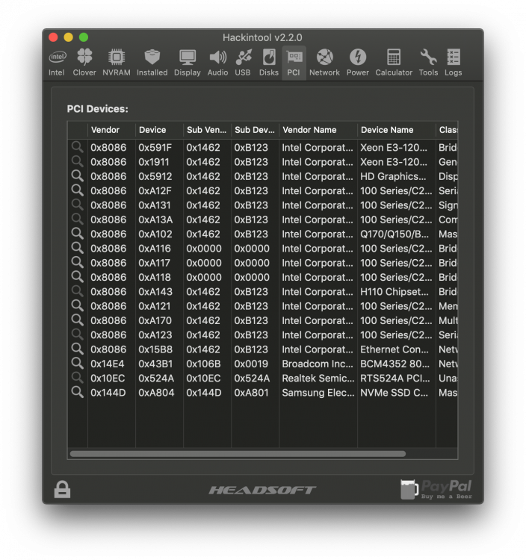The width and height of the screenshot is (526, 560).
Task: Click the padlock icon at bottom left
Action: pos(62,489)
